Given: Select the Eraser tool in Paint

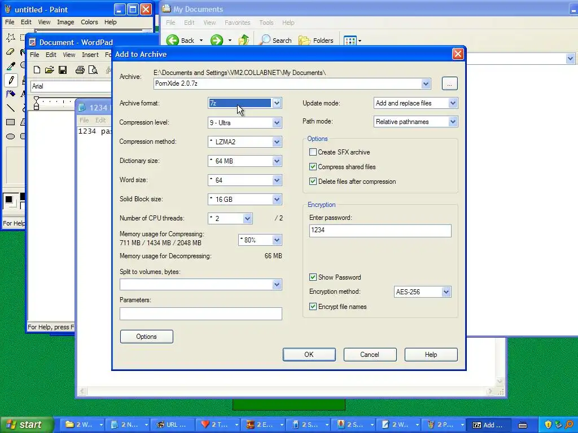Looking at the screenshot, I should click(x=10, y=52).
